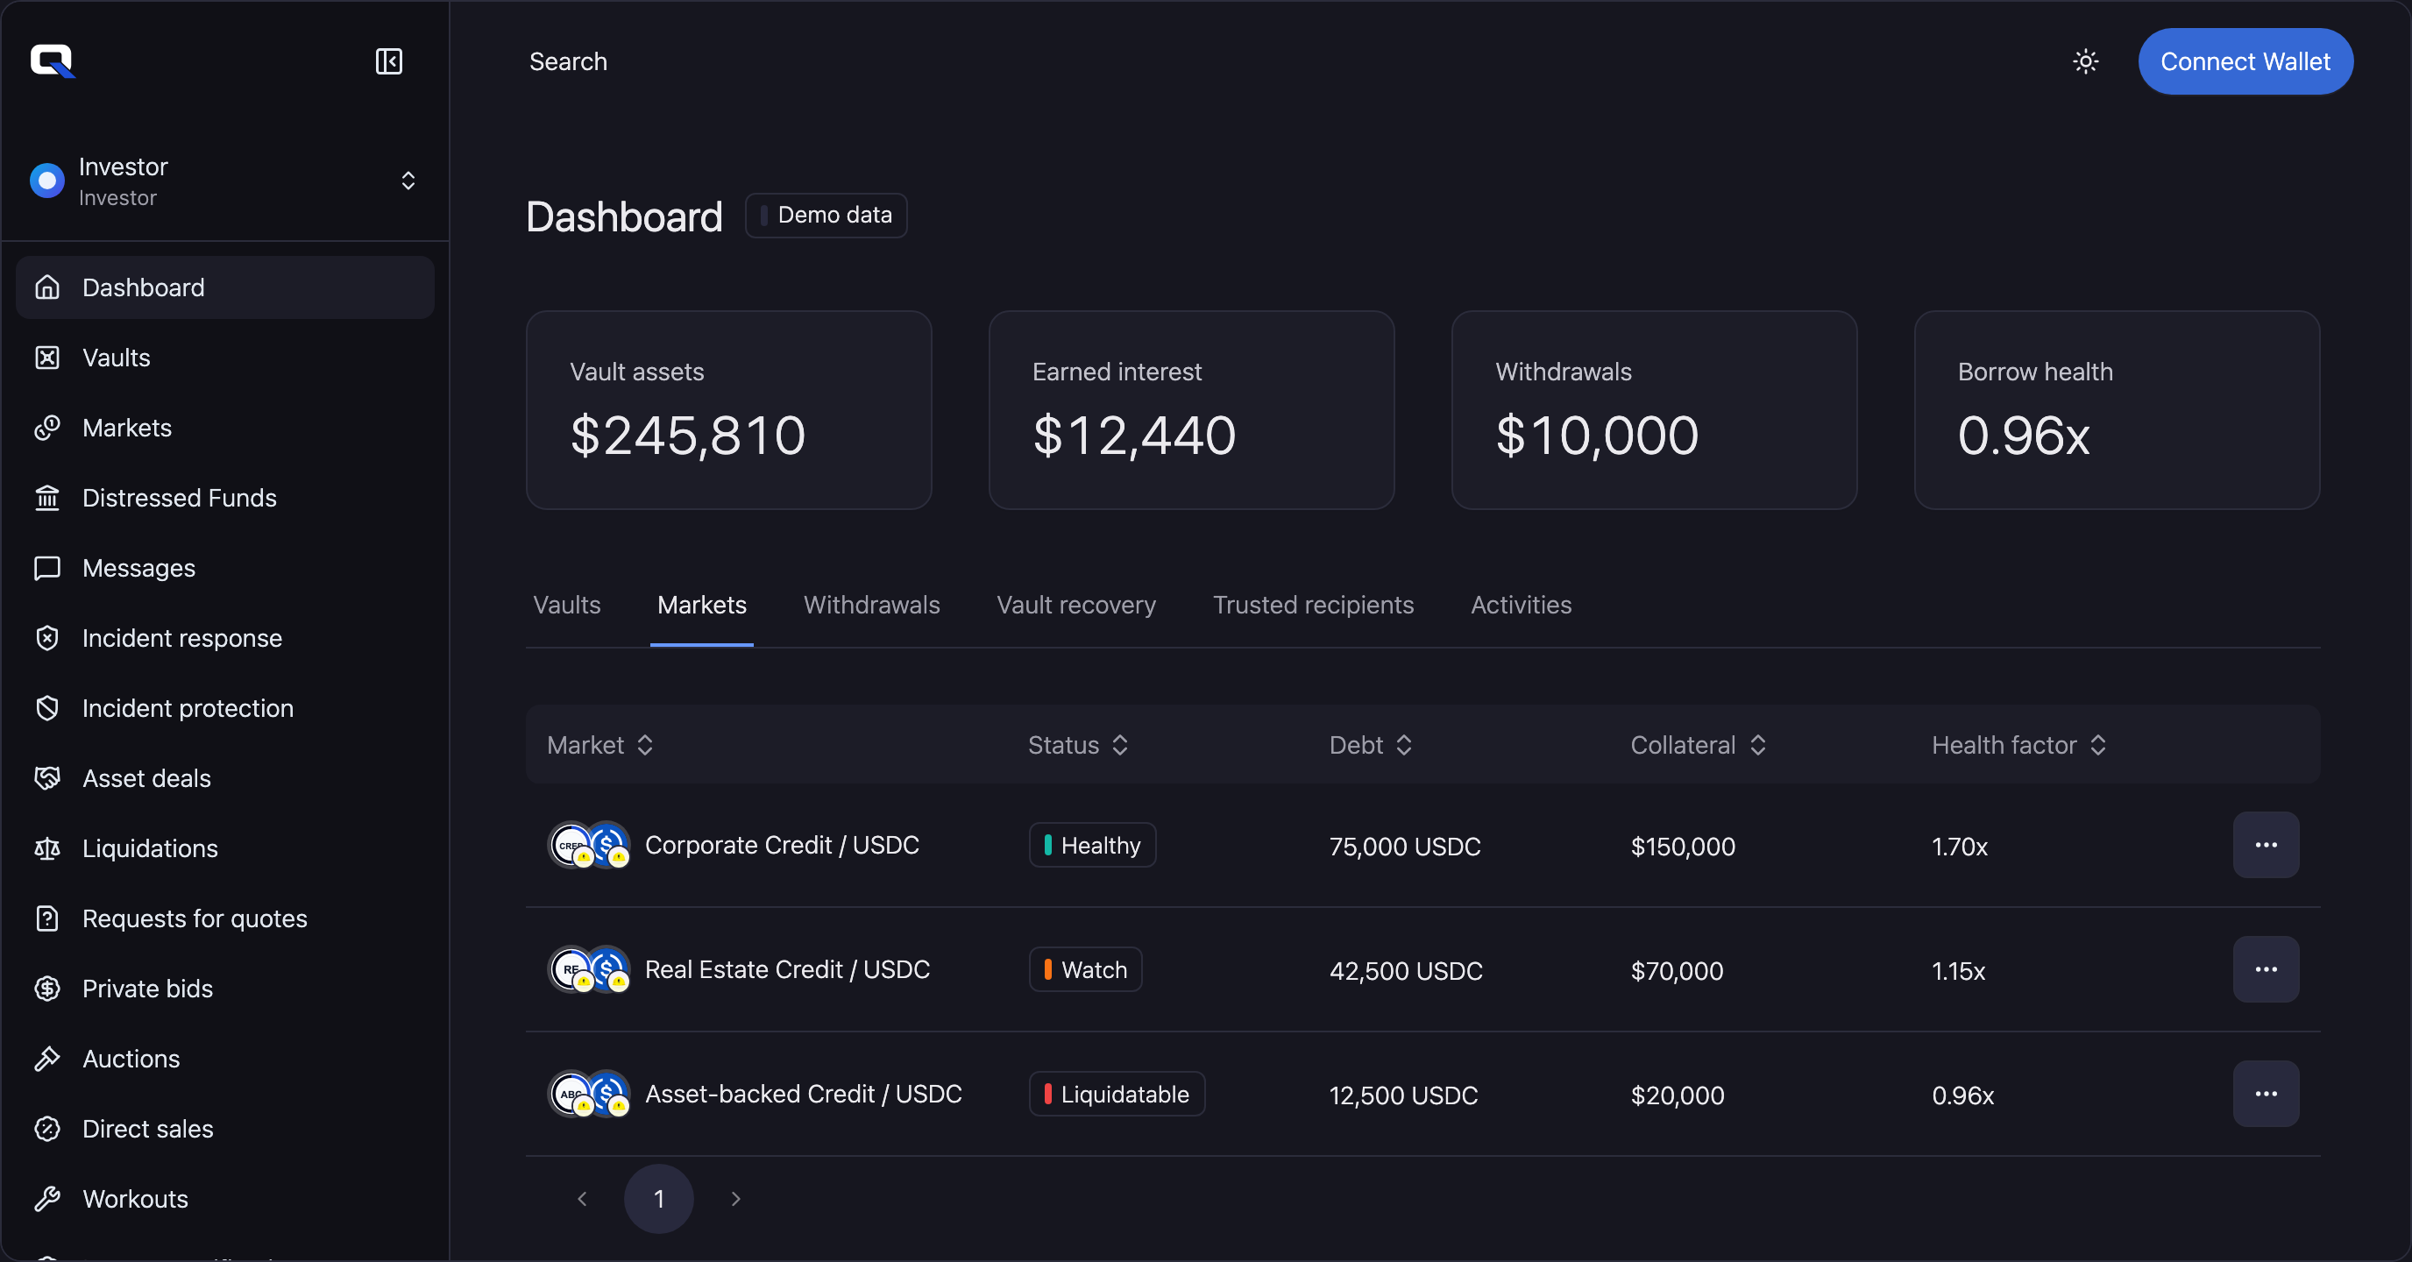
Task: Click the Liquidatable status badge
Action: pos(1116,1095)
